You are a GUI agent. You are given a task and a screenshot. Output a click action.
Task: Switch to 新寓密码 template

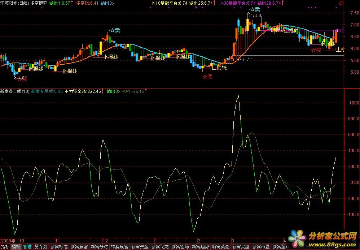[x=180, y=247]
